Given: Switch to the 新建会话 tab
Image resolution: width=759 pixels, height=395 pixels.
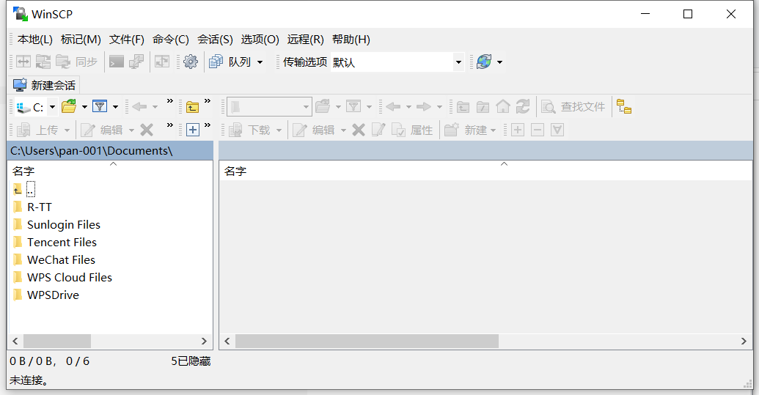Looking at the screenshot, I should (44, 85).
